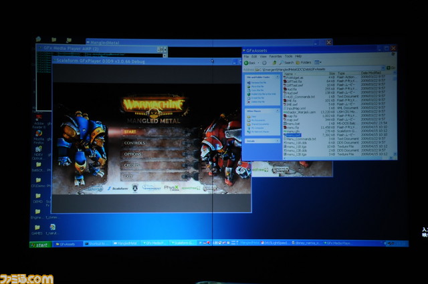This screenshot has width=428, height=284.
Task: Select Khador_Warjack.usm video file
Action: (x=300, y=112)
